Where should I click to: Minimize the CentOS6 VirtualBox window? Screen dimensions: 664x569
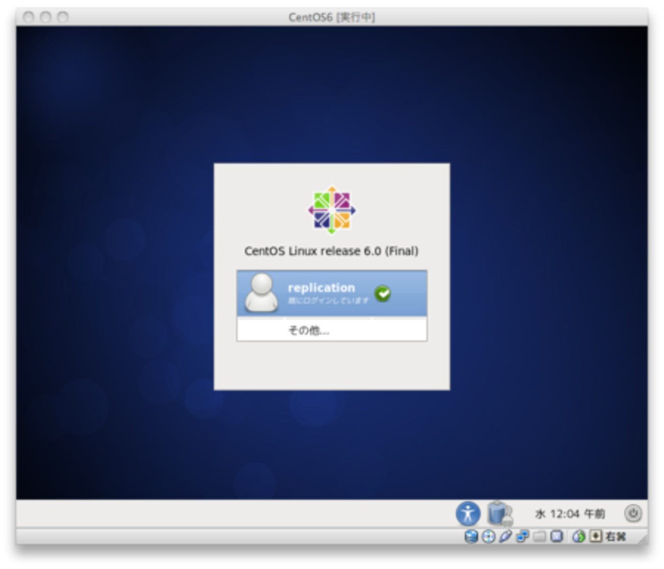[45, 17]
